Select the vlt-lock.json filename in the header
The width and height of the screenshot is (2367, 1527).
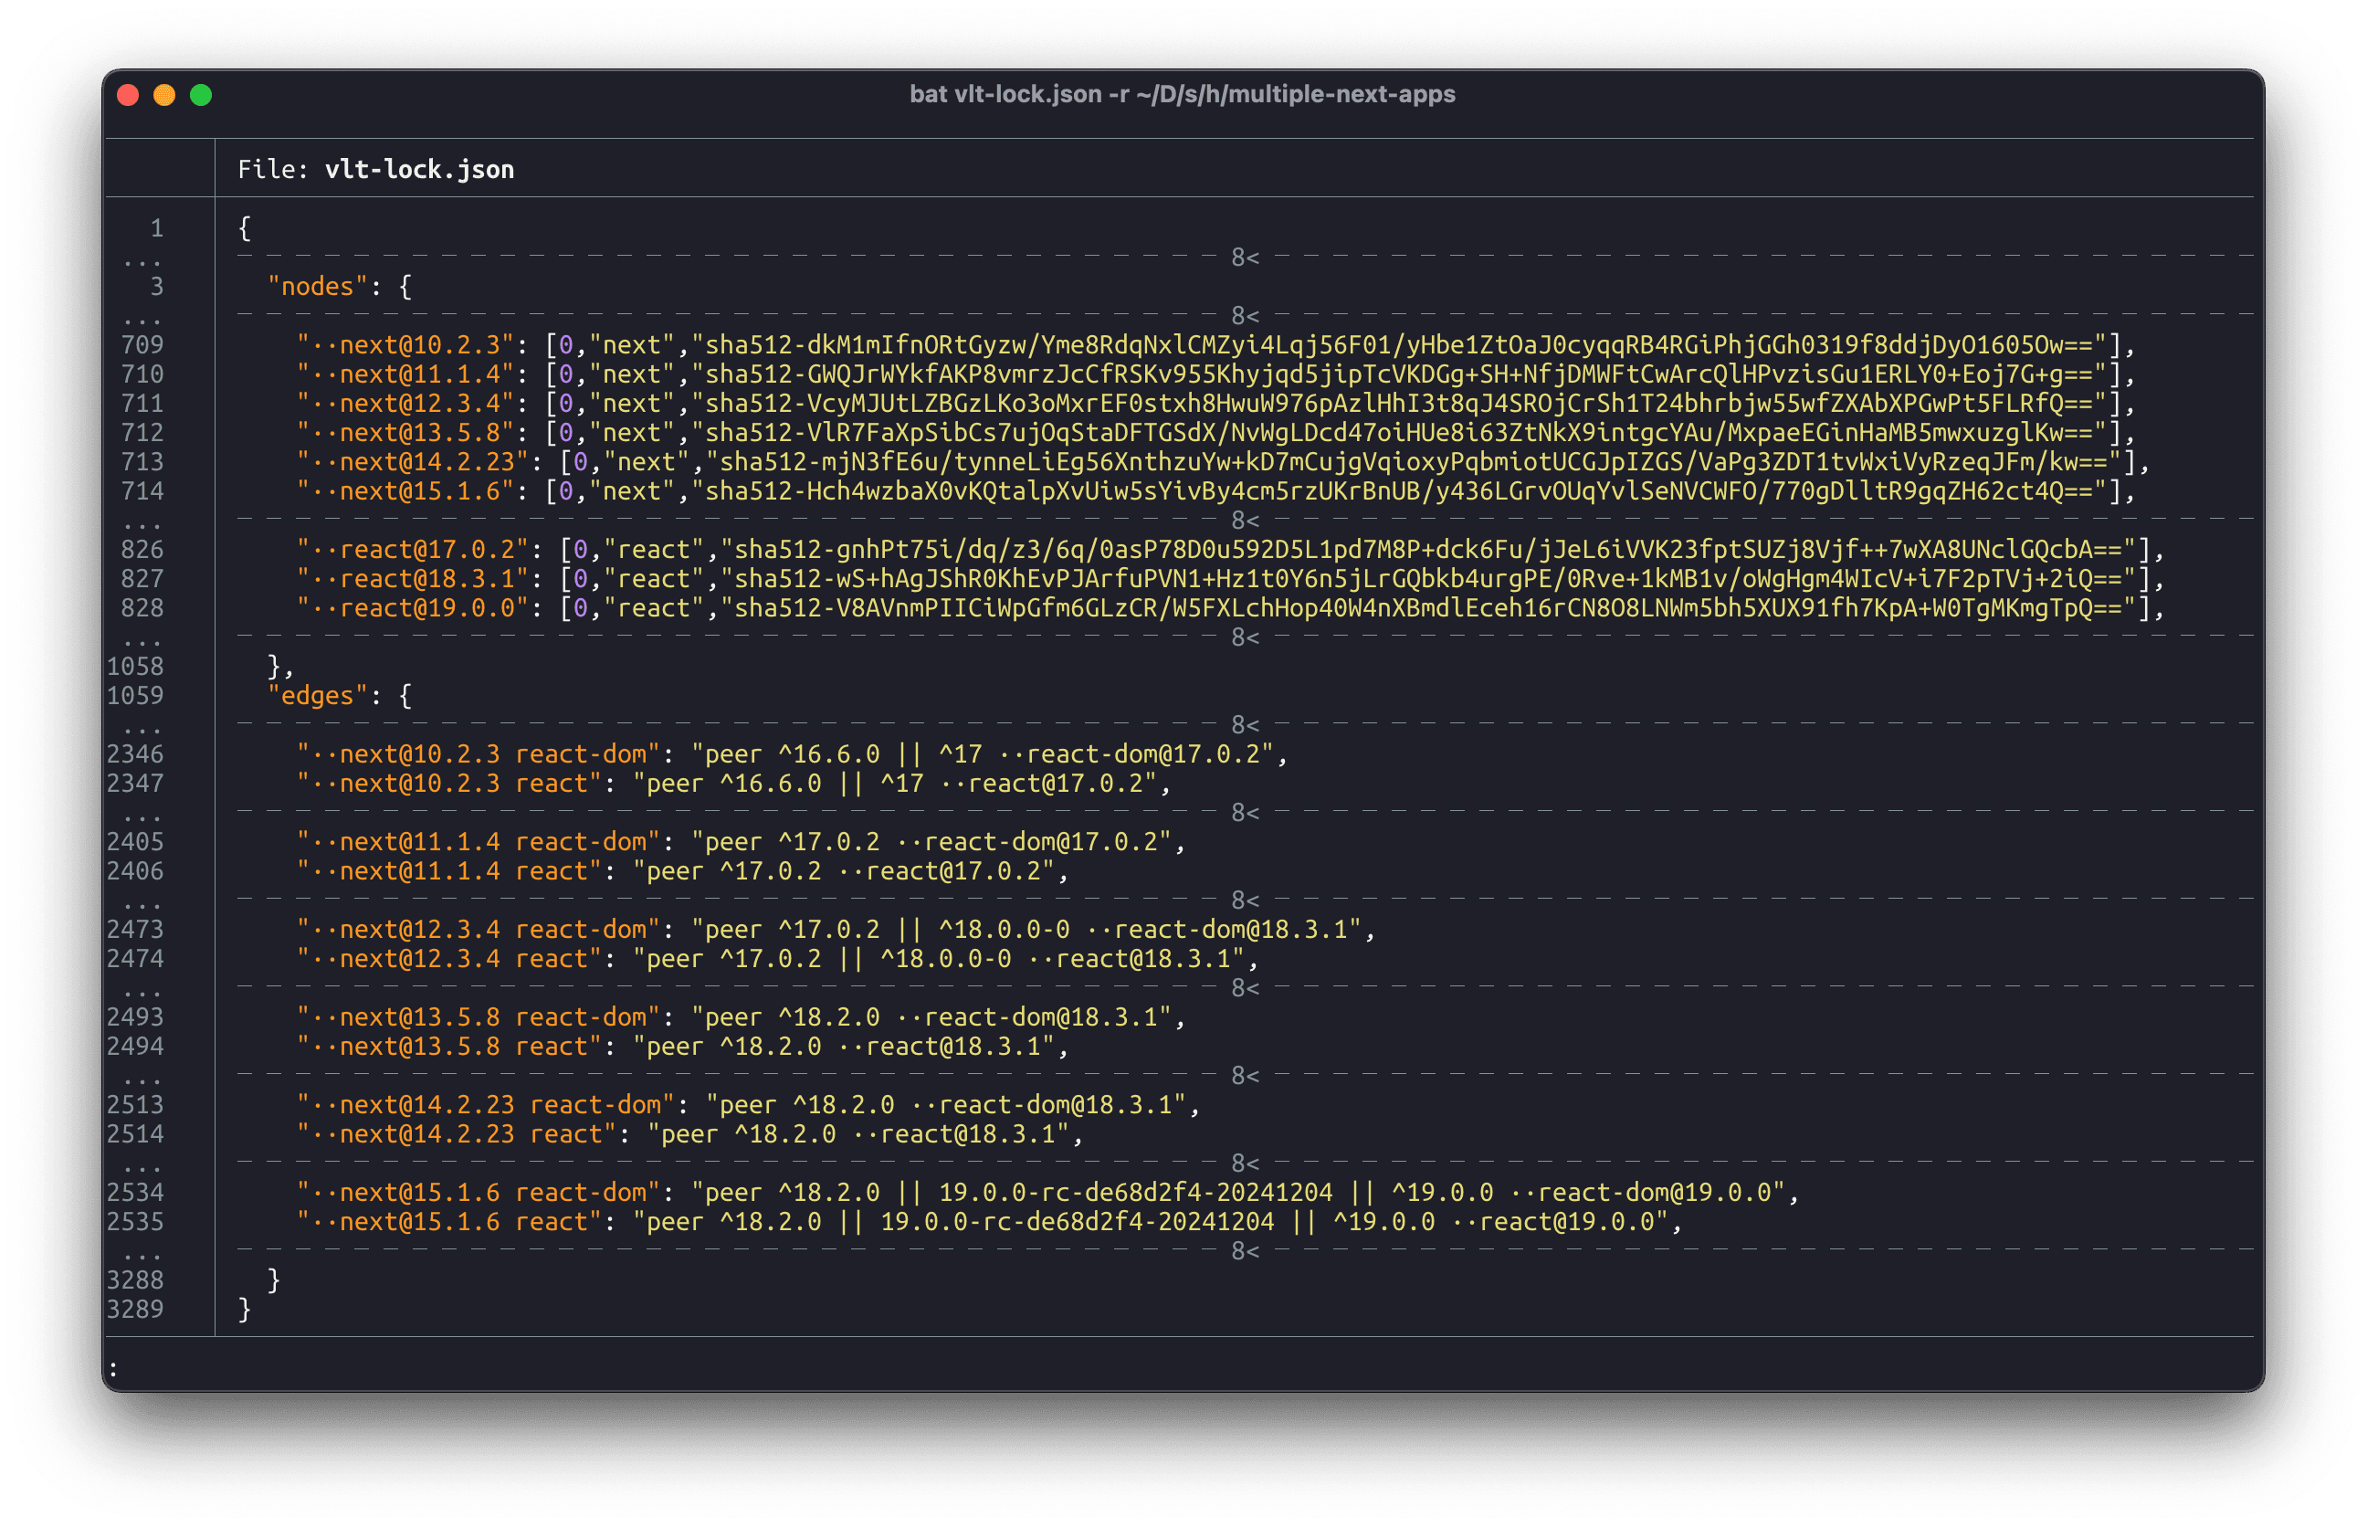tap(420, 169)
